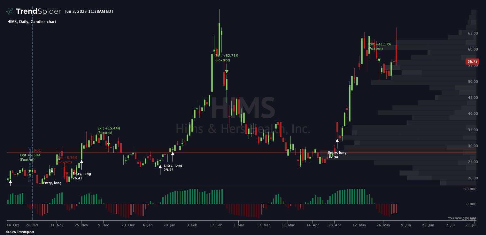This screenshot has width=486, height=235.
Task: Select the Exit +5.50% (Foxtrot) label
Action: click(x=30, y=157)
